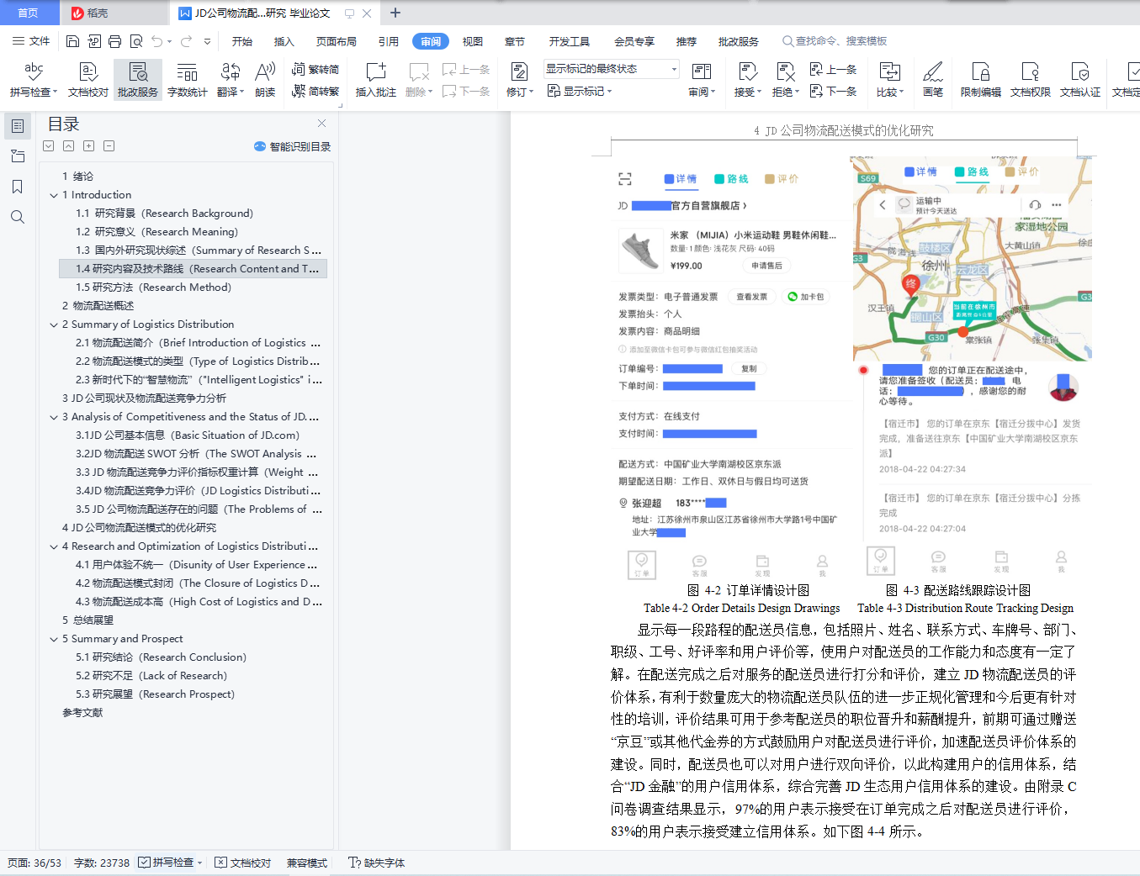Switch to the 视图 ribbon tab
Screen dimensions: 1140x876
pyautogui.click(x=473, y=41)
